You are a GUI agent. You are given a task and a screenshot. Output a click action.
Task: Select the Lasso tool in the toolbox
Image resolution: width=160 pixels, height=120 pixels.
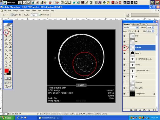[6, 32]
